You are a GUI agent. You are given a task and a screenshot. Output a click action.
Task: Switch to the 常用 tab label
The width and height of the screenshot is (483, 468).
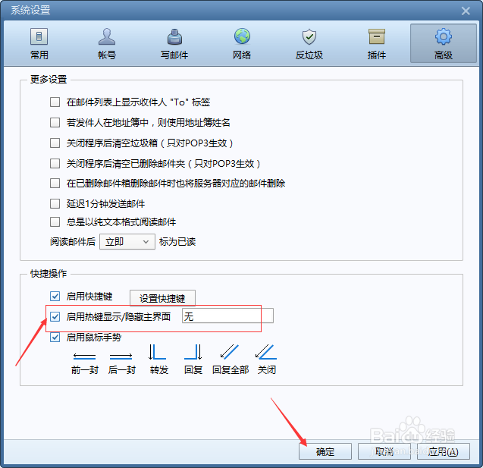pyautogui.click(x=39, y=55)
